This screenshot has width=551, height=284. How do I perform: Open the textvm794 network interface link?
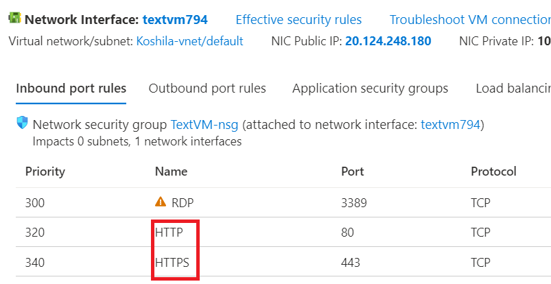tap(175, 20)
